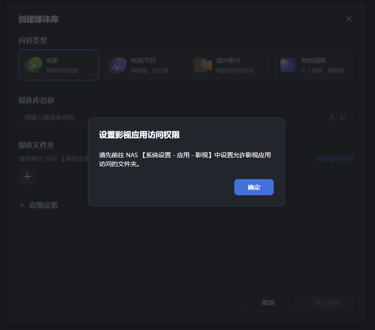Click the X icon of 创建媒体库 dialog
Viewport: 375px width, 330px height.
(349, 19)
